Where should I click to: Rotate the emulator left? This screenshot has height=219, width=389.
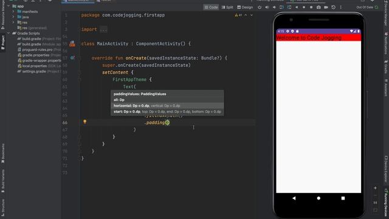pyautogui.click(x=281, y=7)
